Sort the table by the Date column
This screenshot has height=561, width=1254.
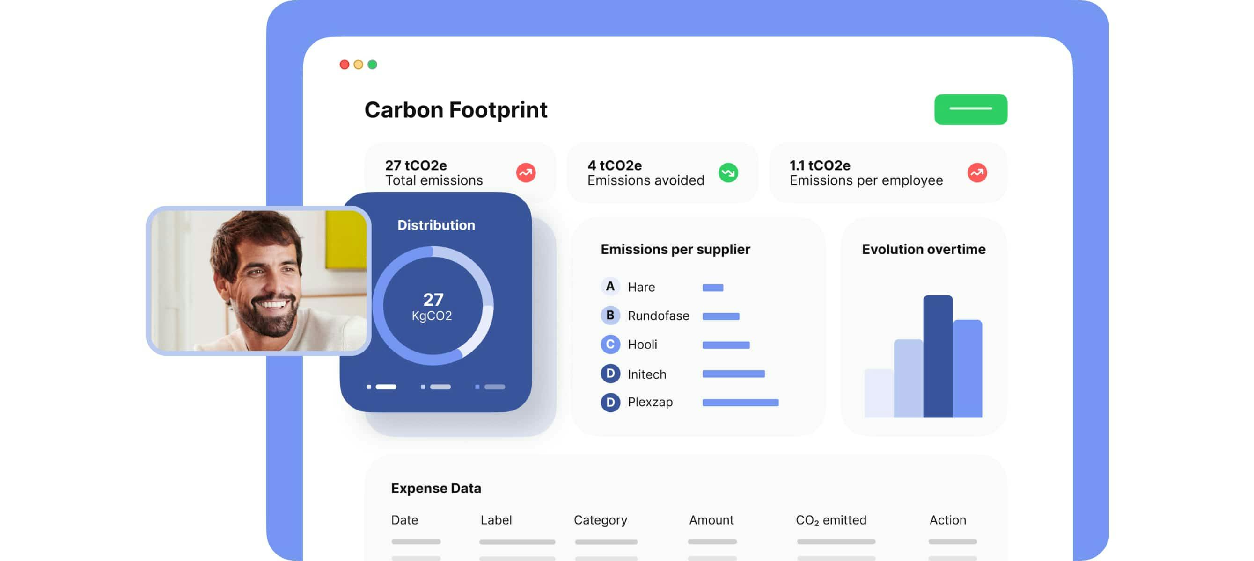(x=404, y=520)
